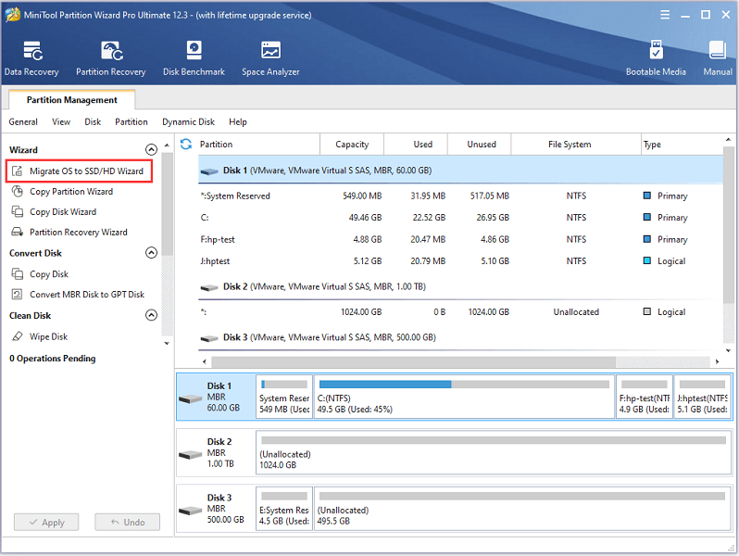Switch to the Partition Management tab
The width and height of the screenshot is (739, 556).
71,100
